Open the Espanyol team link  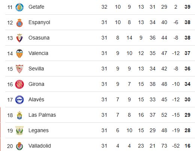(39, 23)
